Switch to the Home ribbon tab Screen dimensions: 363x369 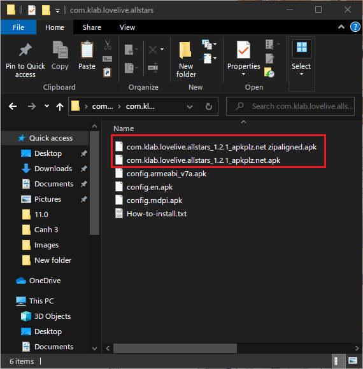click(55, 27)
